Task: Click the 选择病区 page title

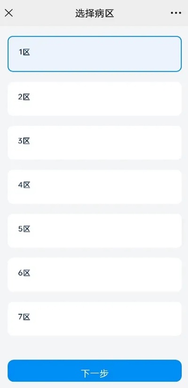Action: (94, 14)
